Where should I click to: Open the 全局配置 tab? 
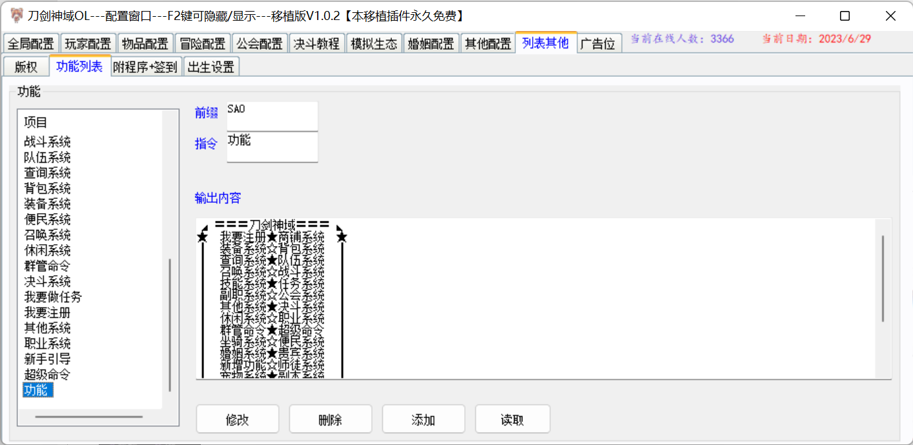31,43
